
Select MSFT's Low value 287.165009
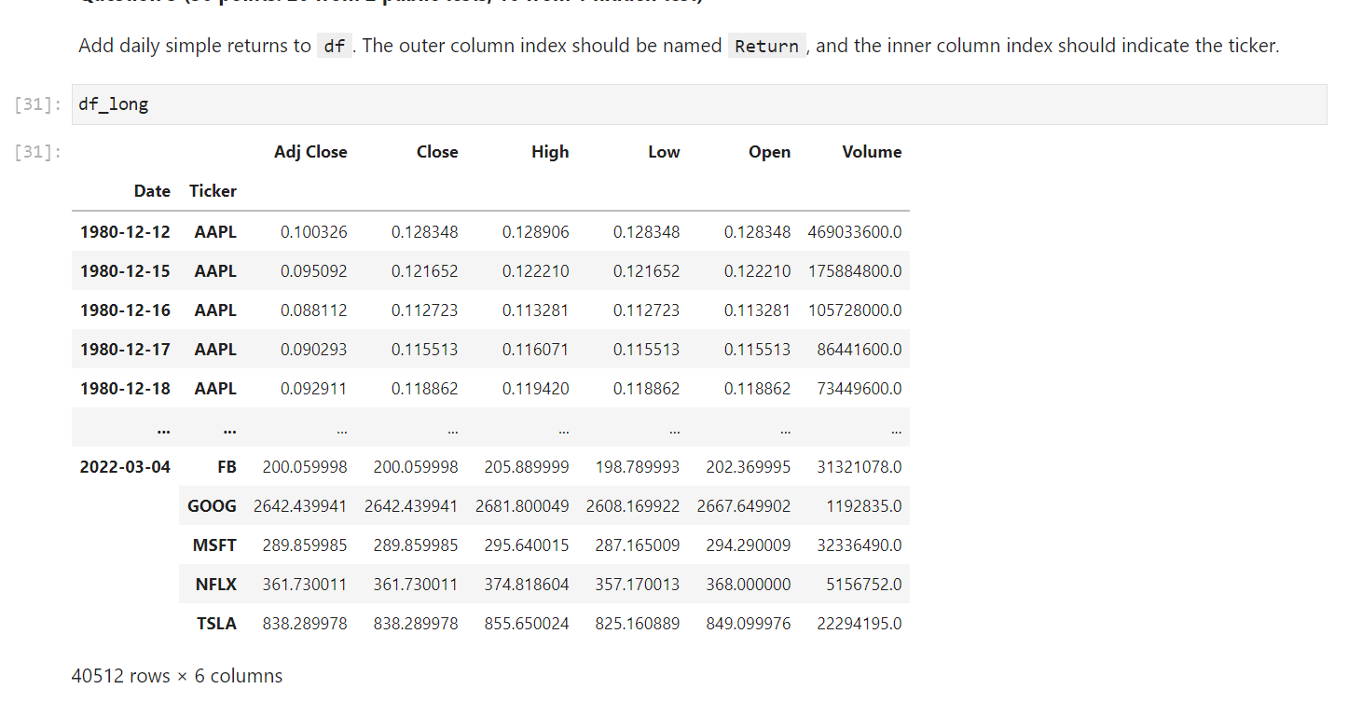(638, 545)
